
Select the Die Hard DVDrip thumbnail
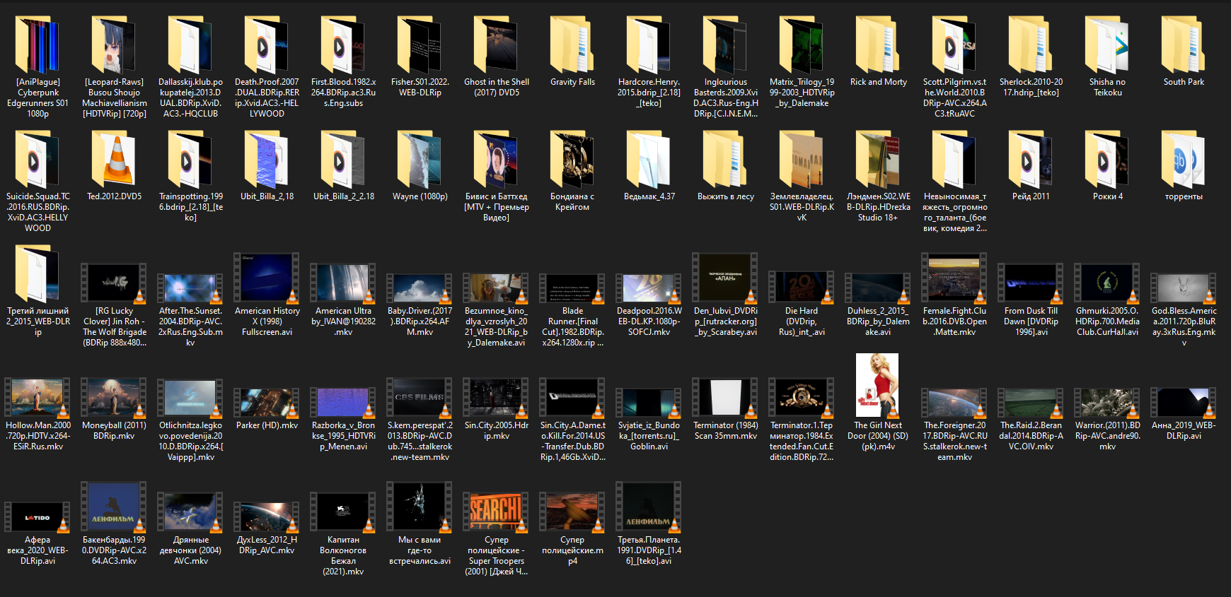tap(802, 288)
